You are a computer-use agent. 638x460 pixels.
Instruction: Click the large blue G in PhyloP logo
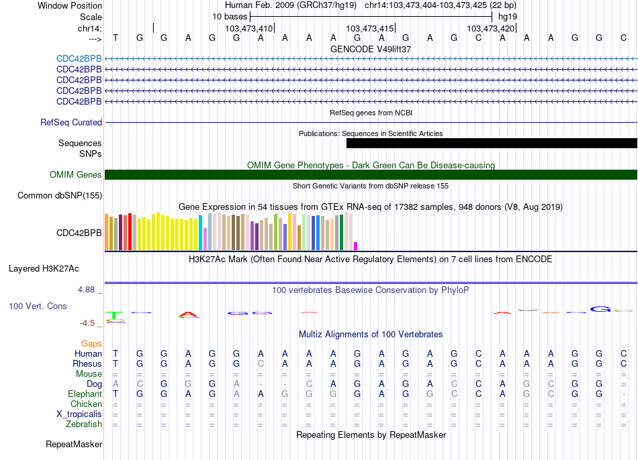click(x=600, y=310)
